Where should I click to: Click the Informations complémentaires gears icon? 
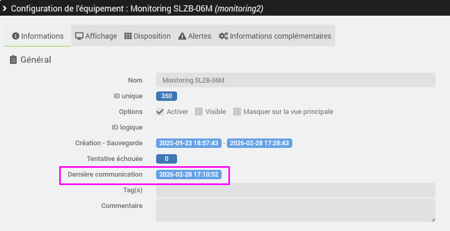[223, 36]
